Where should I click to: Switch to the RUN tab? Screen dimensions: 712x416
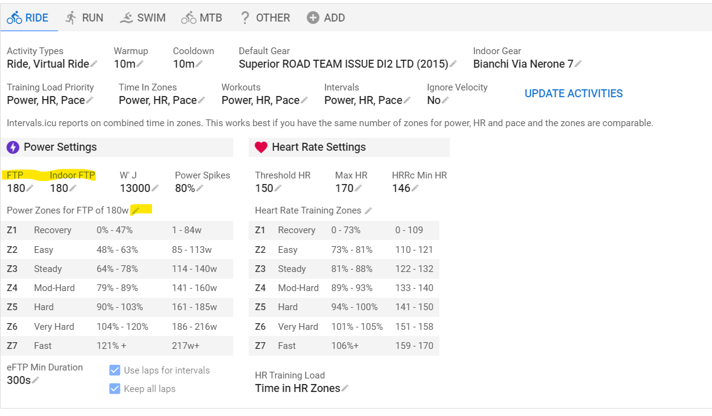tap(84, 18)
